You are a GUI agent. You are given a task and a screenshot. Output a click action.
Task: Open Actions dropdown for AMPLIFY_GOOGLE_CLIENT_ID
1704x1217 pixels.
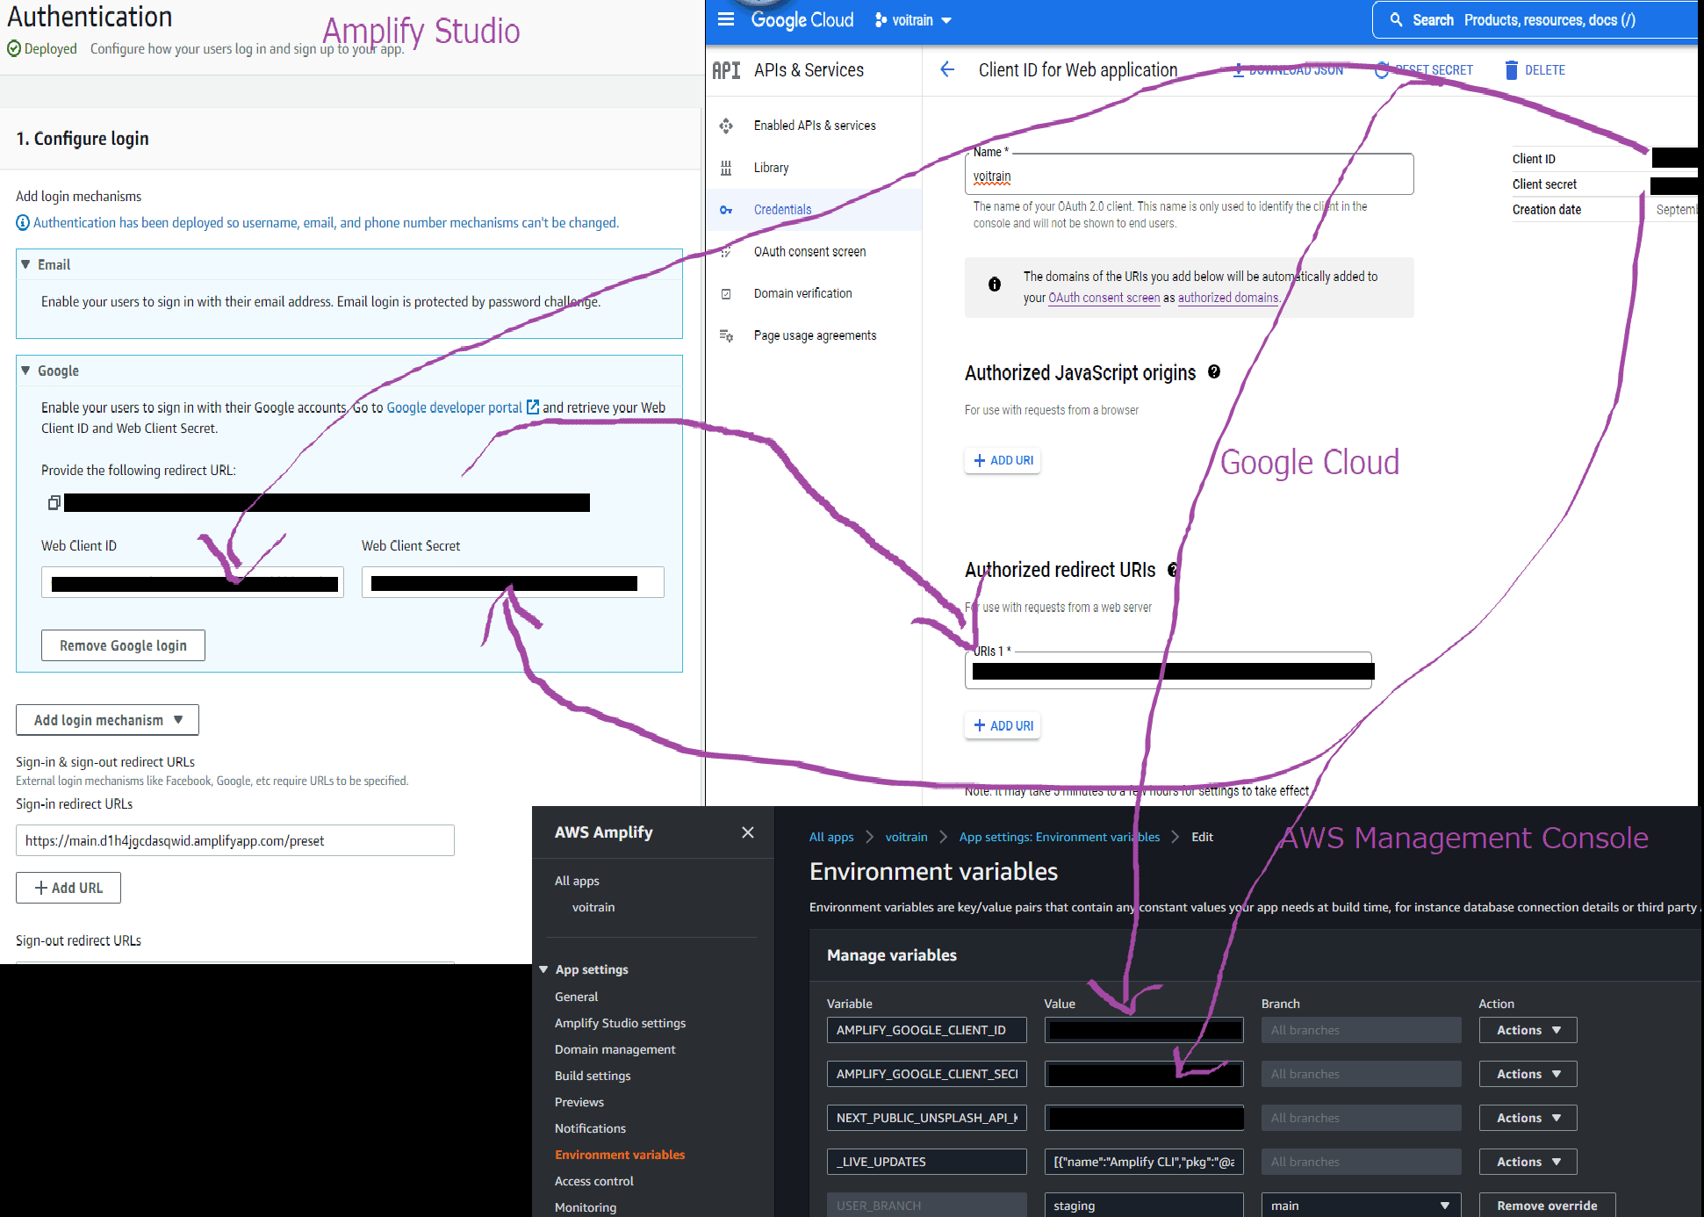tap(1528, 1030)
